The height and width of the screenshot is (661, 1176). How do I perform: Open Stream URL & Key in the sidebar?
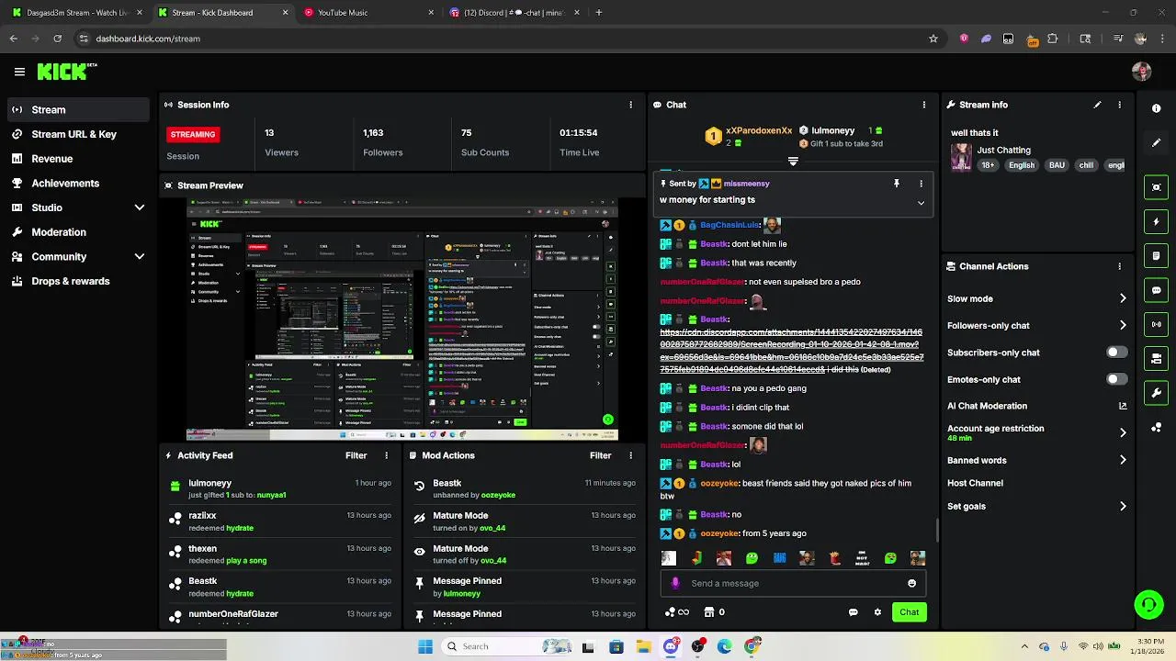(78, 134)
